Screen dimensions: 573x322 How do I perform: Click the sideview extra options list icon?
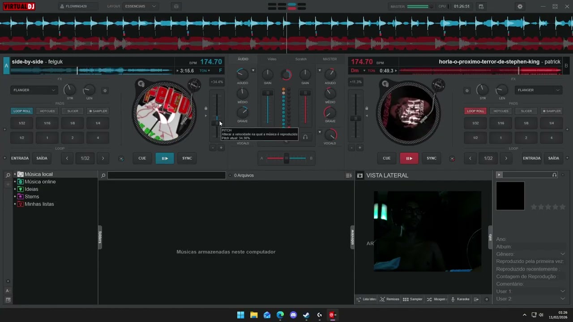pos(476,299)
